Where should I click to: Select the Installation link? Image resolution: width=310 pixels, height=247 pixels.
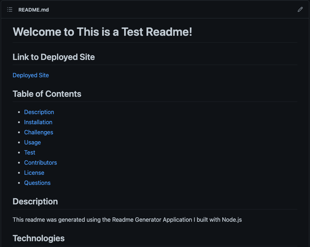coord(38,122)
